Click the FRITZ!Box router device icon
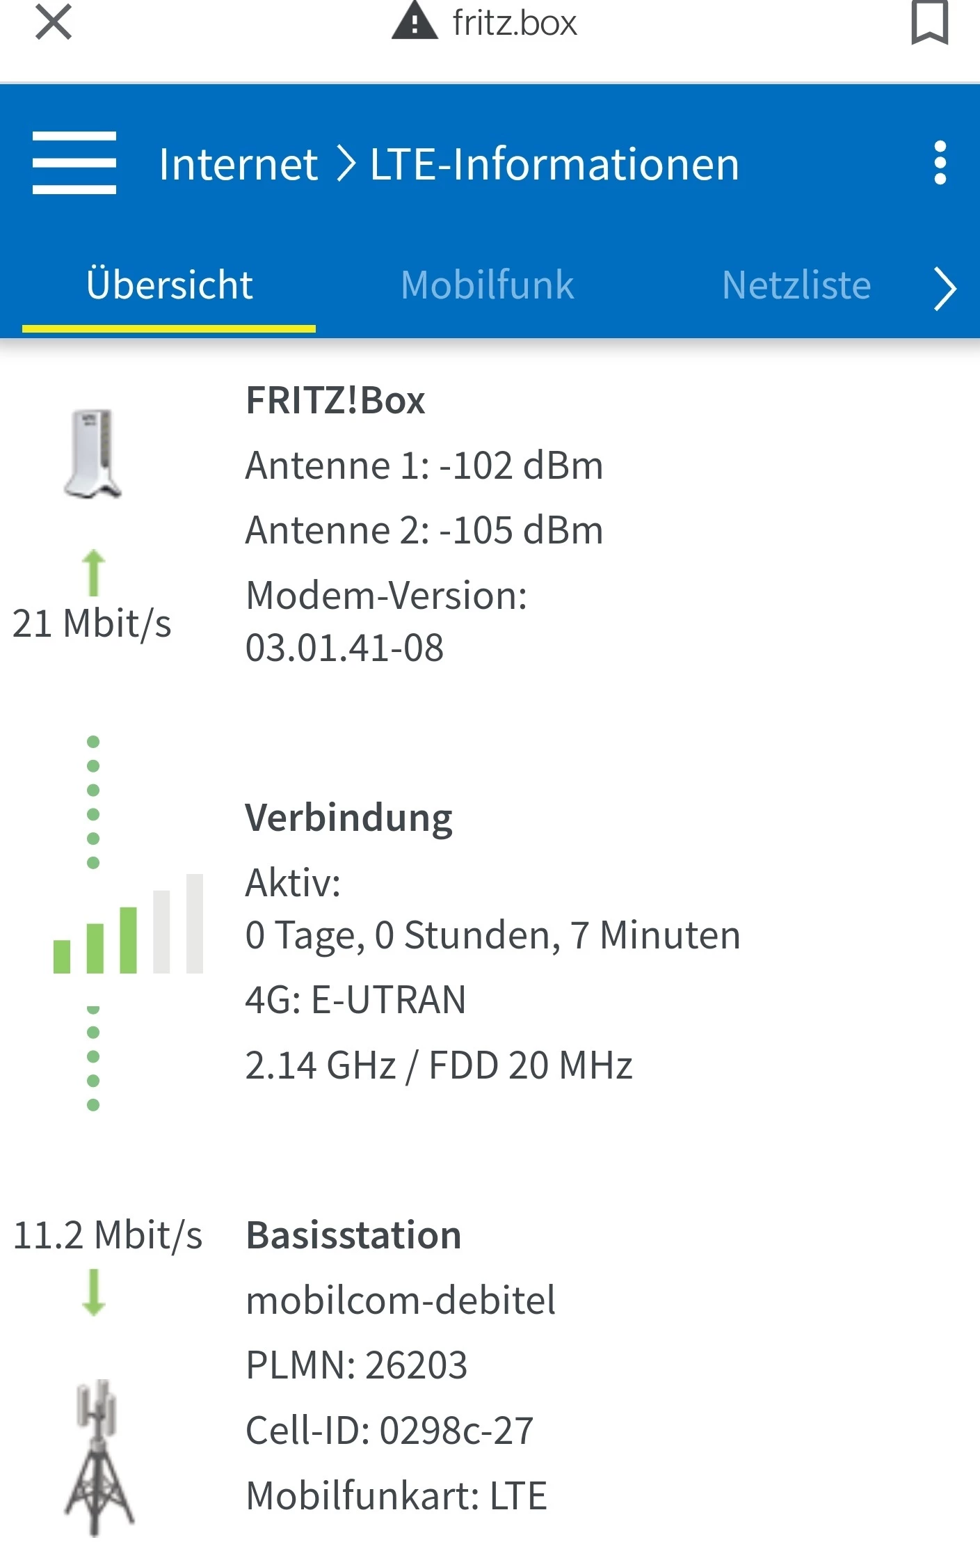The width and height of the screenshot is (980, 1565). point(93,453)
